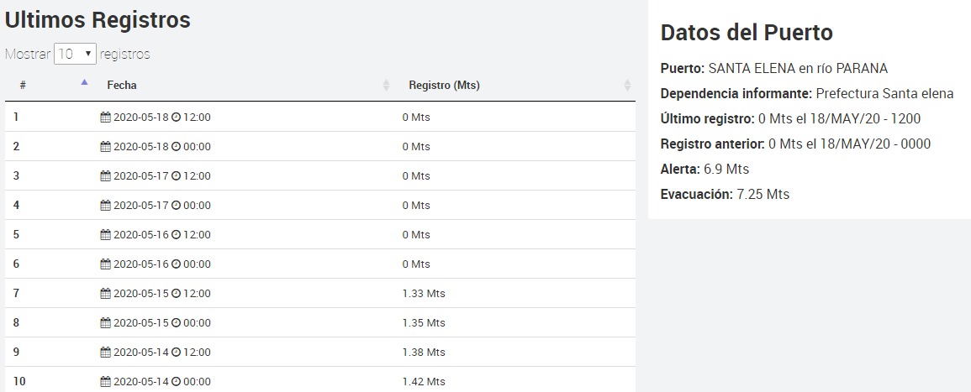The height and width of the screenshot is (392, 971).
Task: Click clock icon in row 10
Action: (x=177, y=382)
